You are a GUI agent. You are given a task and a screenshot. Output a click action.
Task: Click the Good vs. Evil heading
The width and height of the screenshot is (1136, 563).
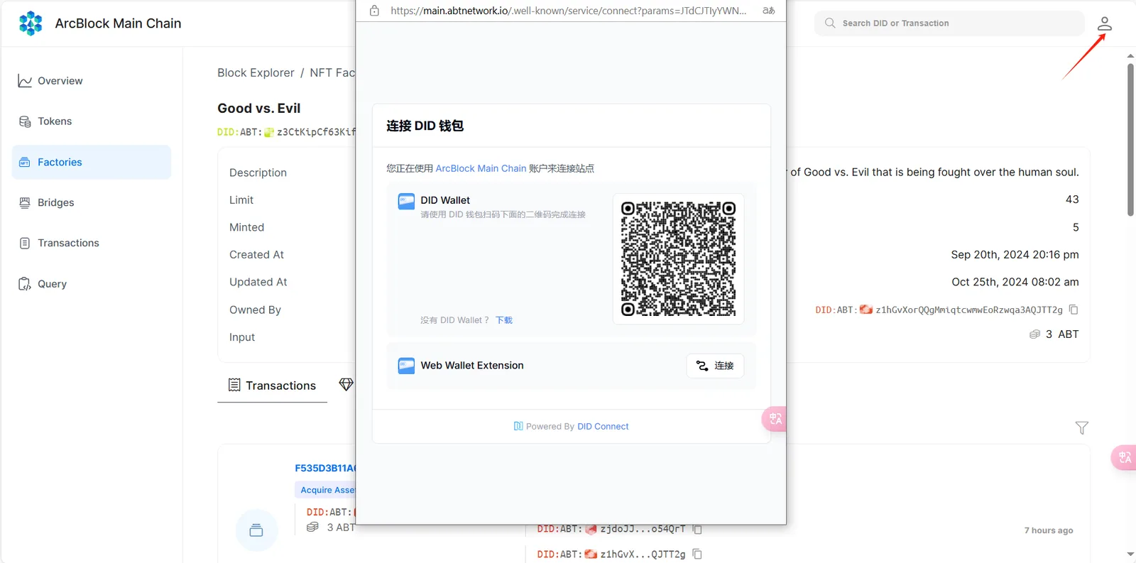[x=259, y=108]
